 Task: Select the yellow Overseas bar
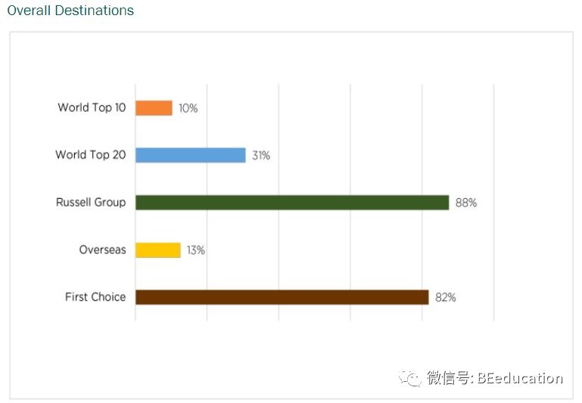coord(157,250)
